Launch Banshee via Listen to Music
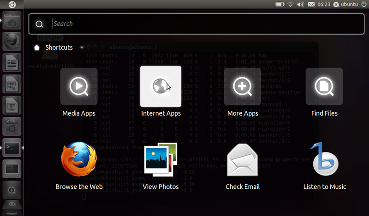The width and height of the screenshot is (369, 216). point(324,160)
